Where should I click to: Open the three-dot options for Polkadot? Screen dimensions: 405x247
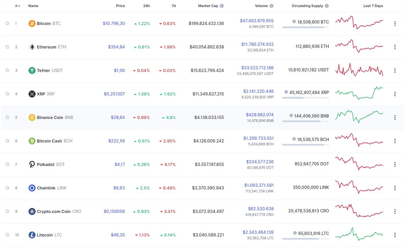click(395, 164)
